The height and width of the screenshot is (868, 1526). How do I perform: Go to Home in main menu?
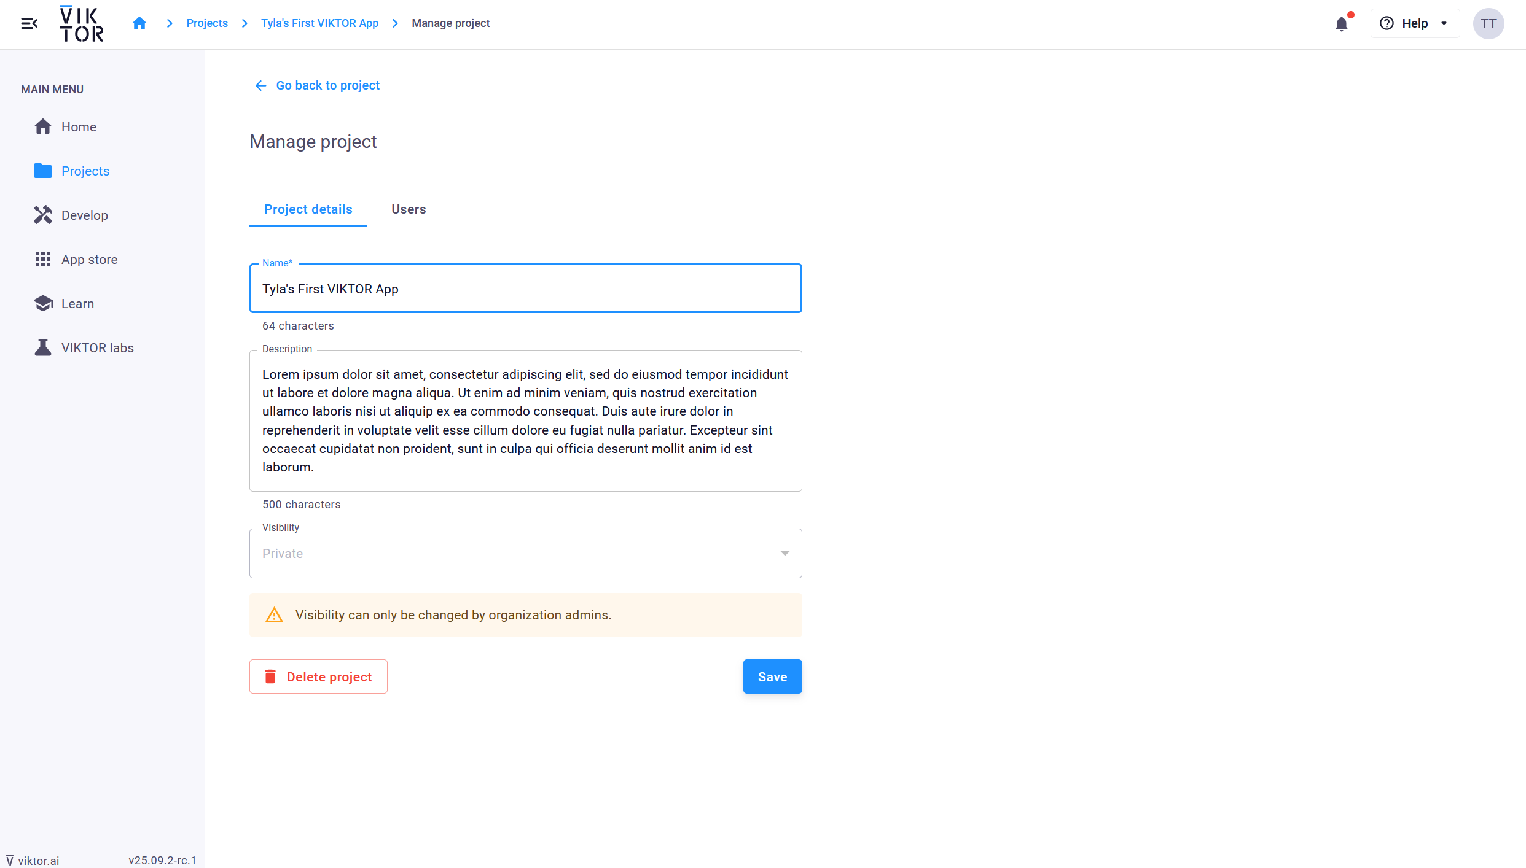pyautogui.click(x=79, y=127)
